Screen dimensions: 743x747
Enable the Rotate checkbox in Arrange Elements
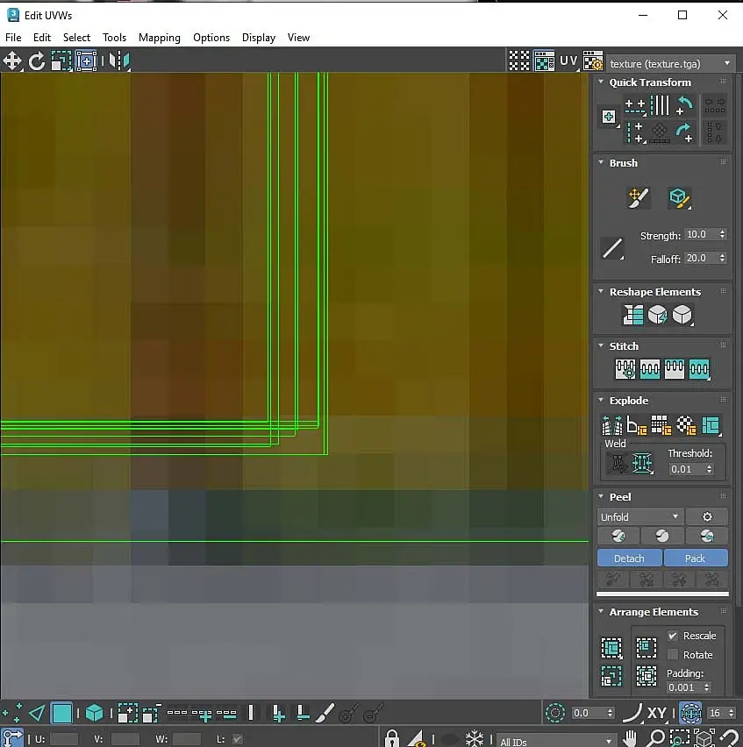pyautogui.click(x=673, y=655)
